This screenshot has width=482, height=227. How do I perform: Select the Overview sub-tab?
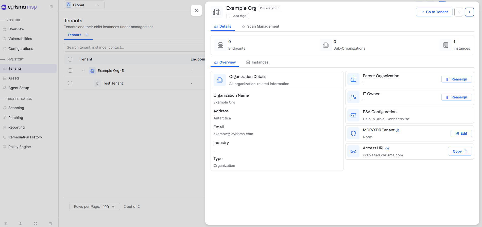coord(225,62)
